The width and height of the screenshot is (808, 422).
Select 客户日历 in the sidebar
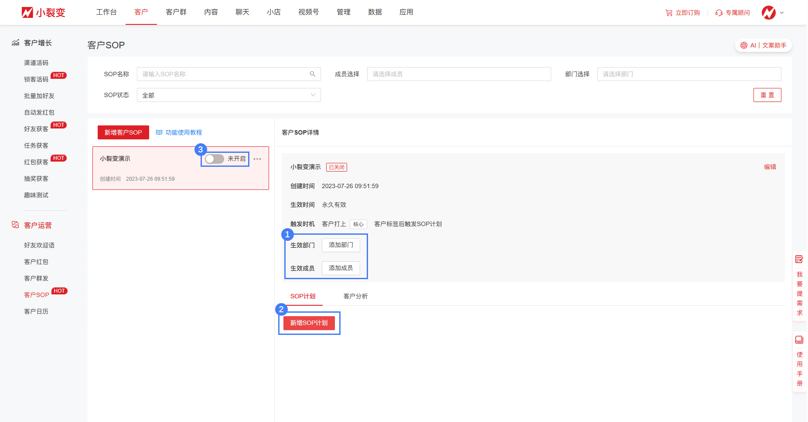point(36,311)
